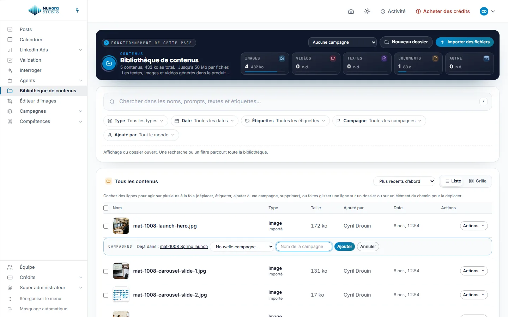The image size is (508, 317).
Task: Switch to Grille view
Action: click(478, 181)
